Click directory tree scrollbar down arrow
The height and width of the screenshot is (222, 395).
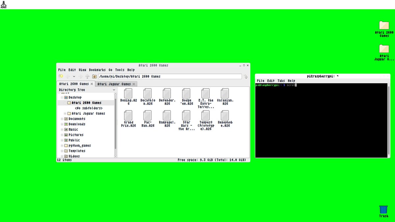(x=116, y=156)
